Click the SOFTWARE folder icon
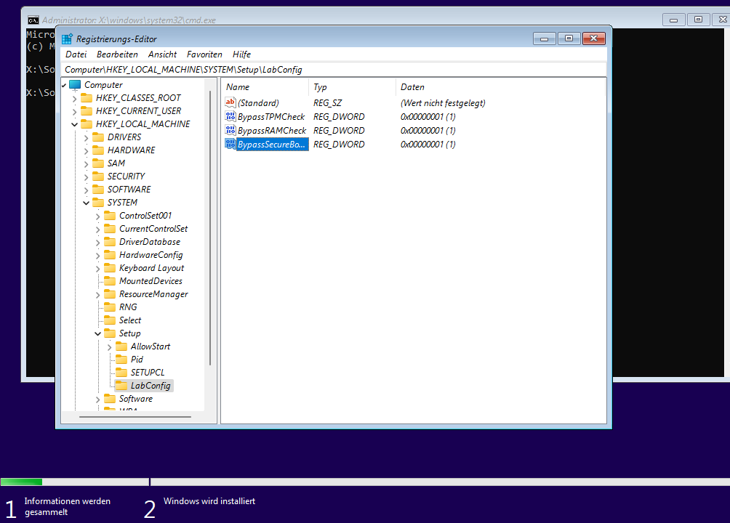The image size is (730, 523). click(x=98, y=189)
